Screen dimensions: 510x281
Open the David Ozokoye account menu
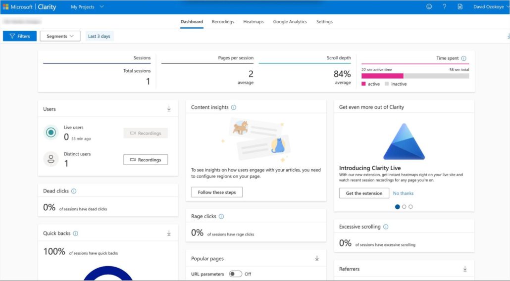pyautogui.click(x=491, y=7)
